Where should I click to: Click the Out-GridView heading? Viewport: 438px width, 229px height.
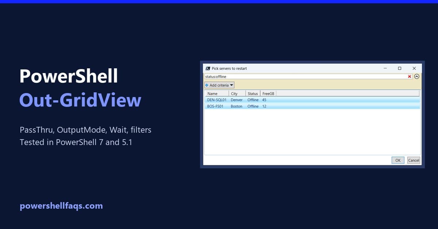[80, 100]
